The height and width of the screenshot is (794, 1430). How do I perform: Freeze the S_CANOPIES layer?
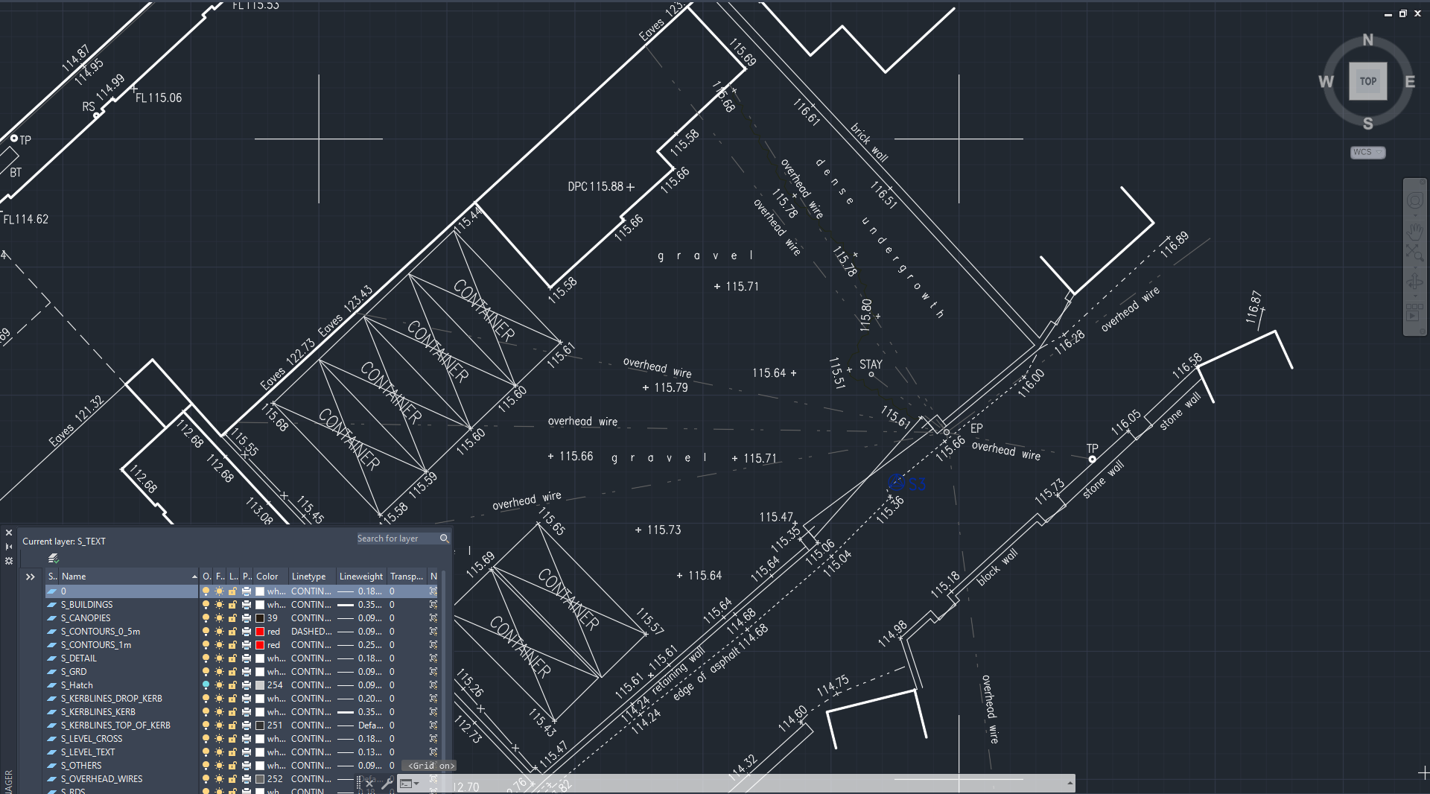point(219,618)
